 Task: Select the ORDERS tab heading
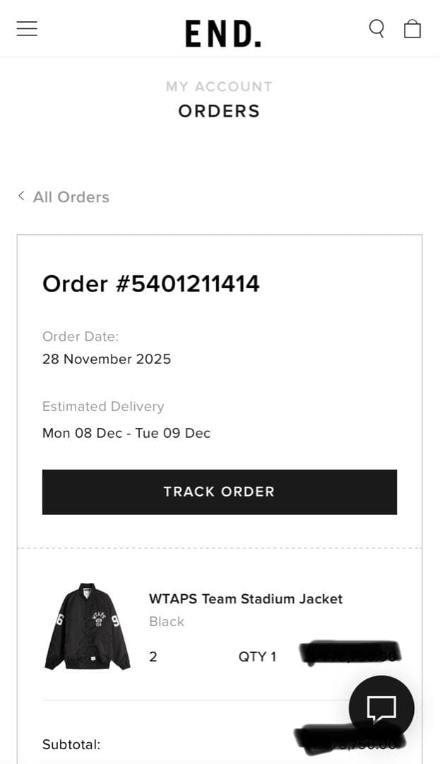click(x=219, y=110)
